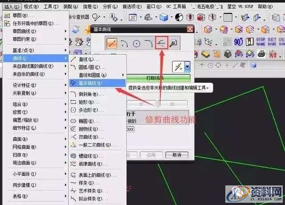Click the WCS orientation axes icon
Screen dimensions: 285x205
208,42
